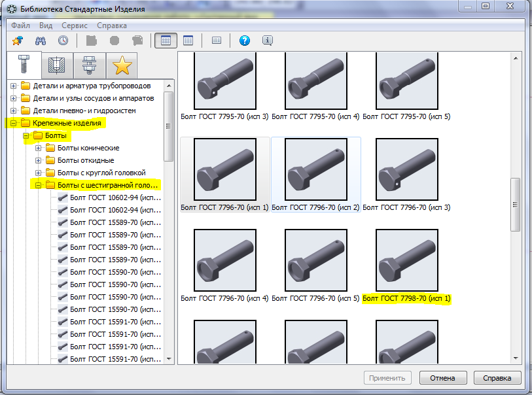Switch to the list view toolbar button
The width and height of the screenshot is (532, 395).
pyautogui.click(x=188, y=41)
